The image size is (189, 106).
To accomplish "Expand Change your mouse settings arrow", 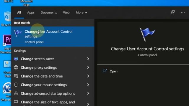I will (88, 85).
